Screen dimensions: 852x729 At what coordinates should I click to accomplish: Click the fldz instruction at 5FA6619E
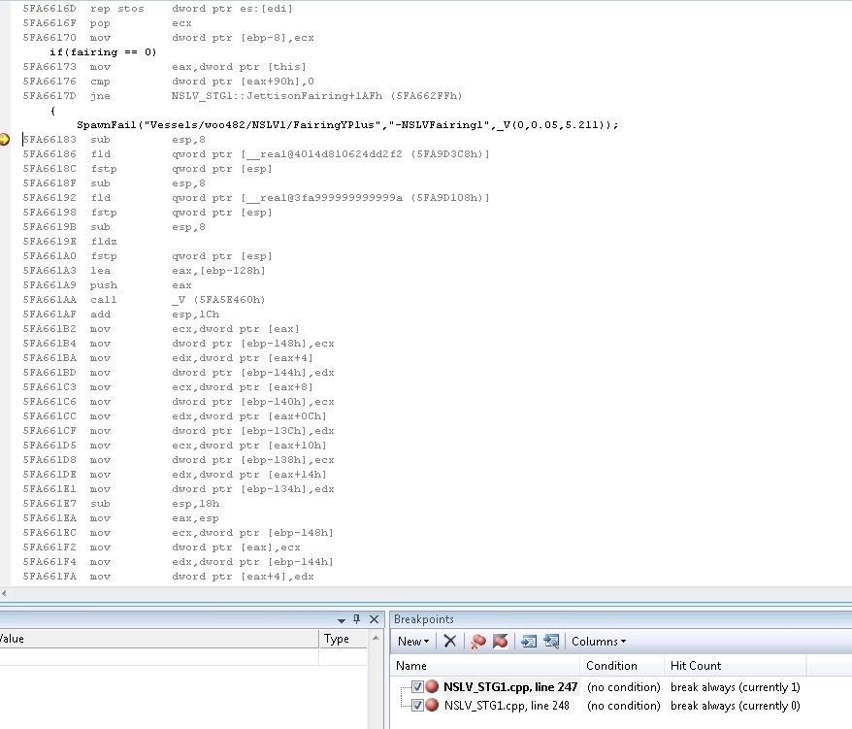70,242
